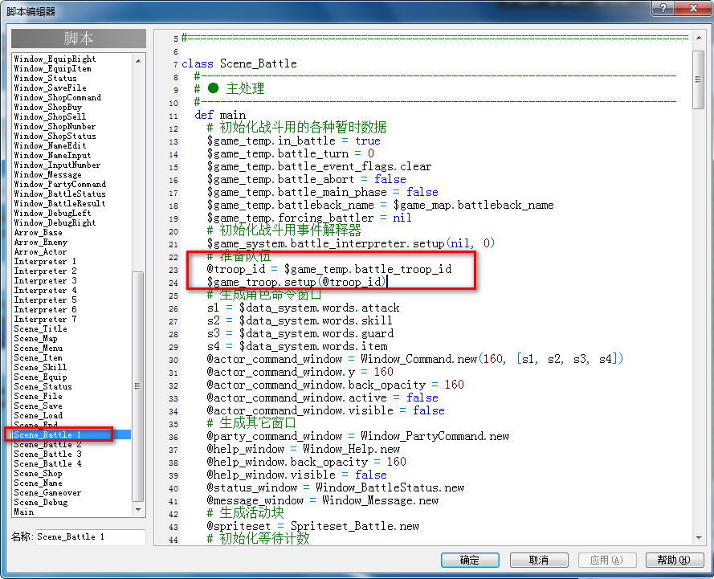The height and width of the screenshot is (579, 714).
Task: Click the code editor vertical scrollbar thumb
Action: pyautogui.click(x=699, y=80)
